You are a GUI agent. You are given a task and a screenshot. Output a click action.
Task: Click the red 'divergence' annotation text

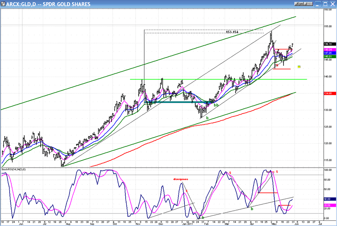180,178
